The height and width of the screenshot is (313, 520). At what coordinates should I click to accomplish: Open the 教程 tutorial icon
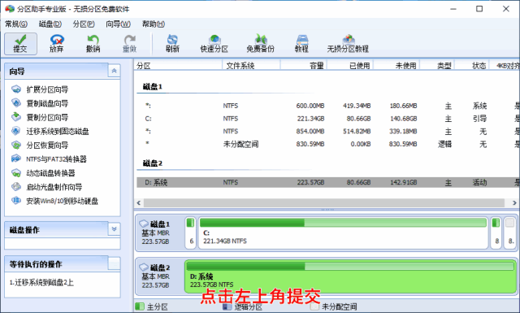click(x=301, y=43)
